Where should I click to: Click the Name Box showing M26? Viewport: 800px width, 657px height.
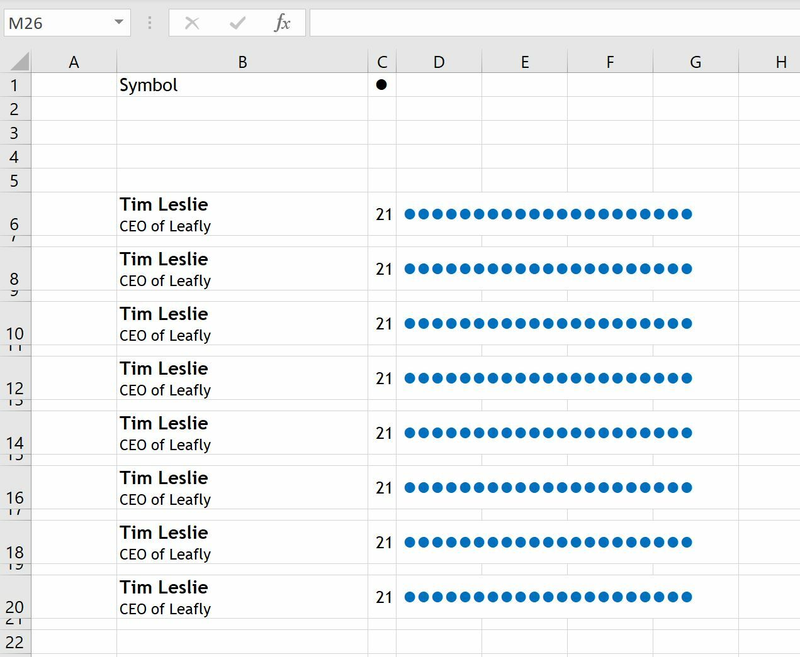57,23
